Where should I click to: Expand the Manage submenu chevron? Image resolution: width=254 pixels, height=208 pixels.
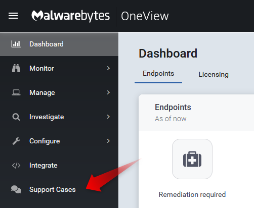coord(108,92)
